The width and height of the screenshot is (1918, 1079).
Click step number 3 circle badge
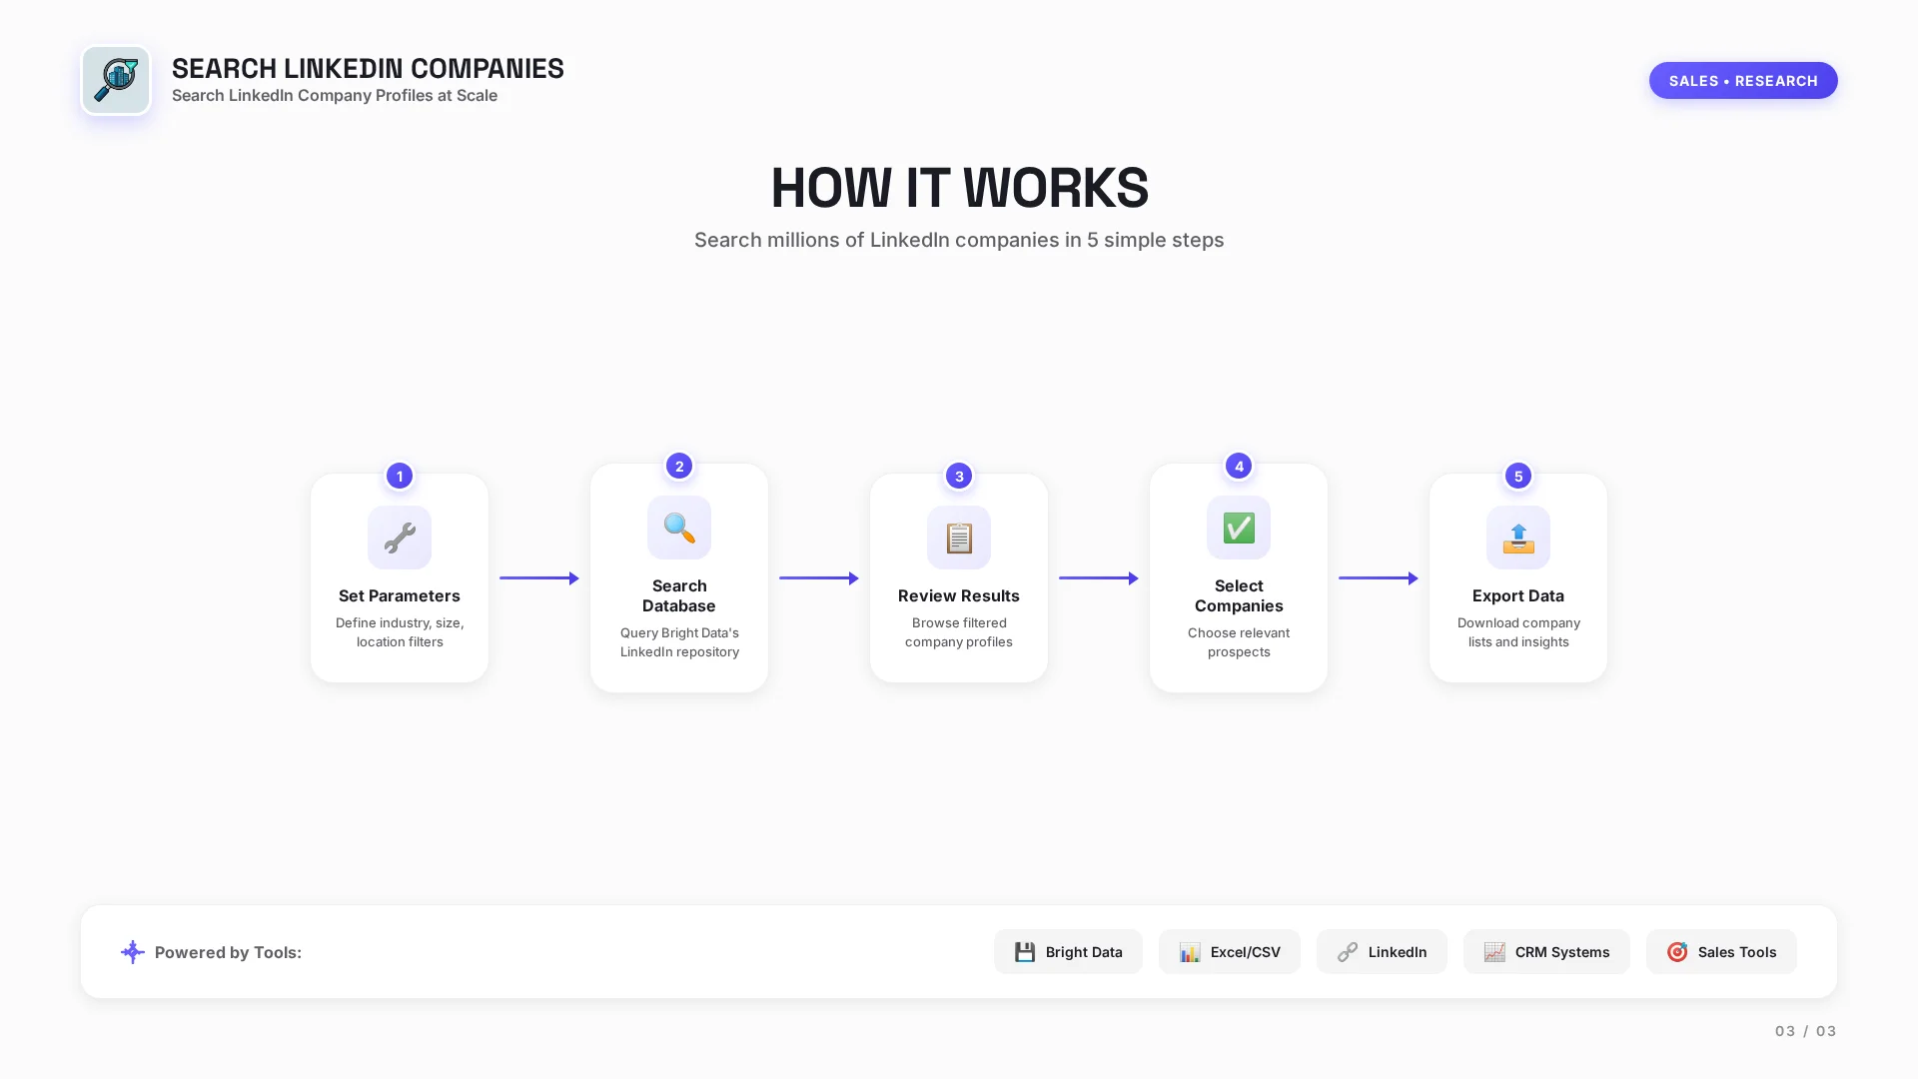click(x=959, y=477)
